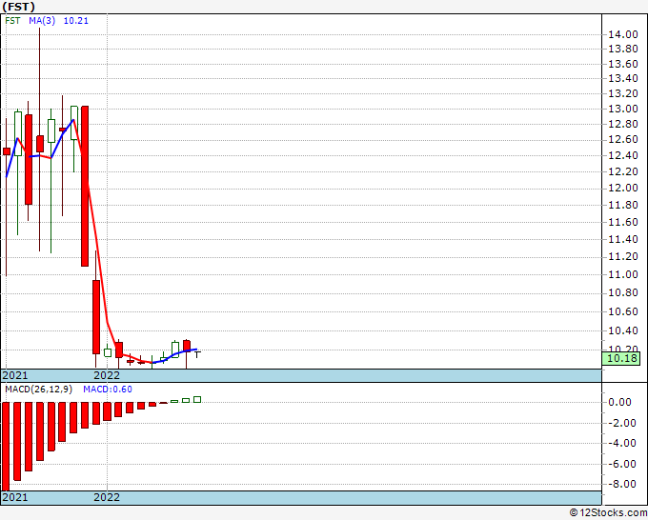
Task: Click the (FST) chart title
Action: pos(19,7)
